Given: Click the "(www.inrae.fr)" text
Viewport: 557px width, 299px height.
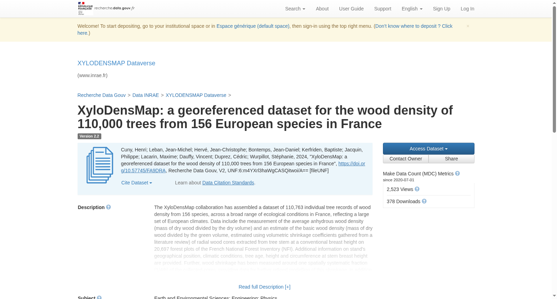Looking at the screenshot, I should tap(92, 75).
